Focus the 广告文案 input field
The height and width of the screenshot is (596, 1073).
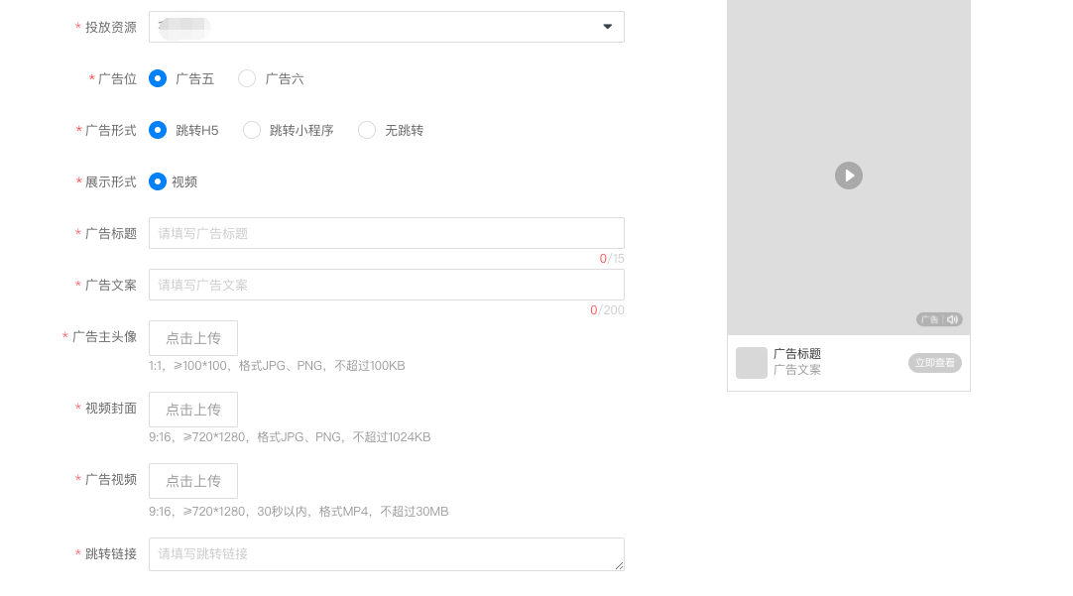pos(386,285)
